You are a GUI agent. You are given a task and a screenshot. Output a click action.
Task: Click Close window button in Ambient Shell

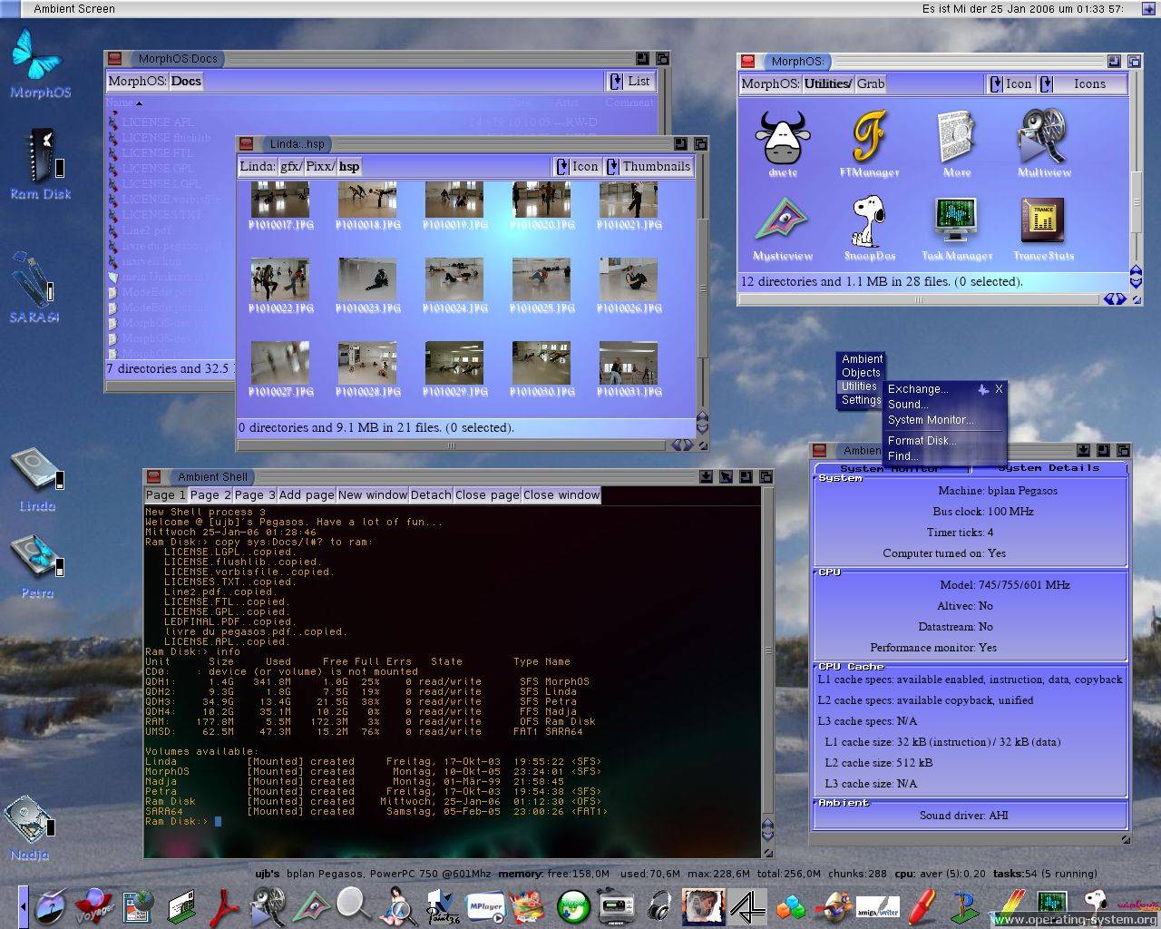[561, 495]
